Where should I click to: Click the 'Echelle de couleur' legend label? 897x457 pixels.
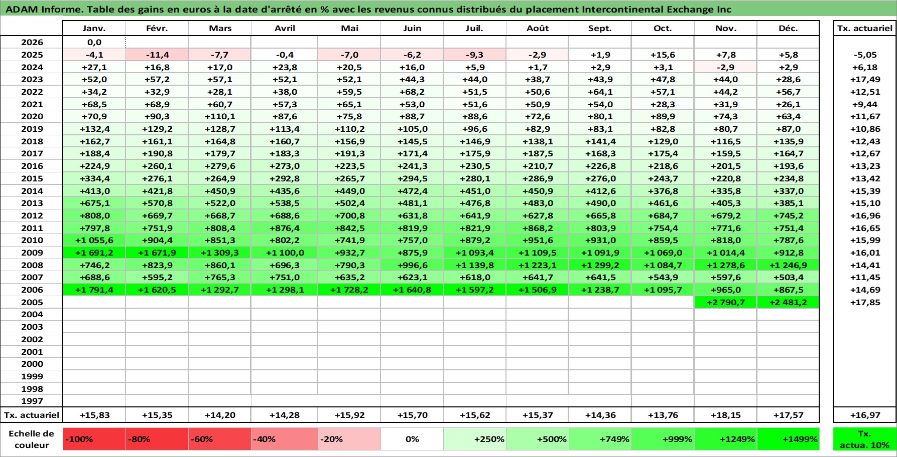(32, 439)
